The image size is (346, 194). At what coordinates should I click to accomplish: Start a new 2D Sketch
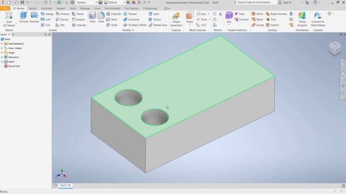click(9, 19)
